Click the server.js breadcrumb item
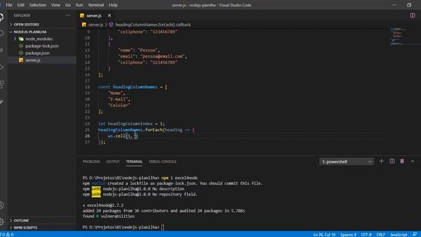This screenshot has width=421, height=237. click(95, 25)
